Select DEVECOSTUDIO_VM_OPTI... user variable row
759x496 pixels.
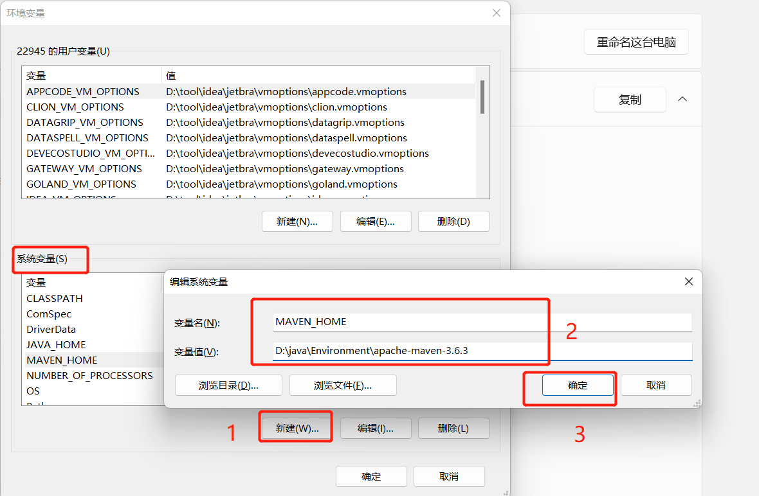[248, 154]
